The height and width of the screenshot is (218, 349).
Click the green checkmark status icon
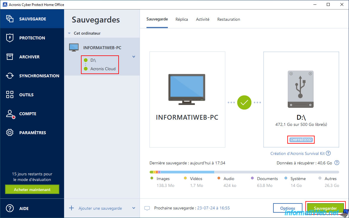click(x=244, y=102)
